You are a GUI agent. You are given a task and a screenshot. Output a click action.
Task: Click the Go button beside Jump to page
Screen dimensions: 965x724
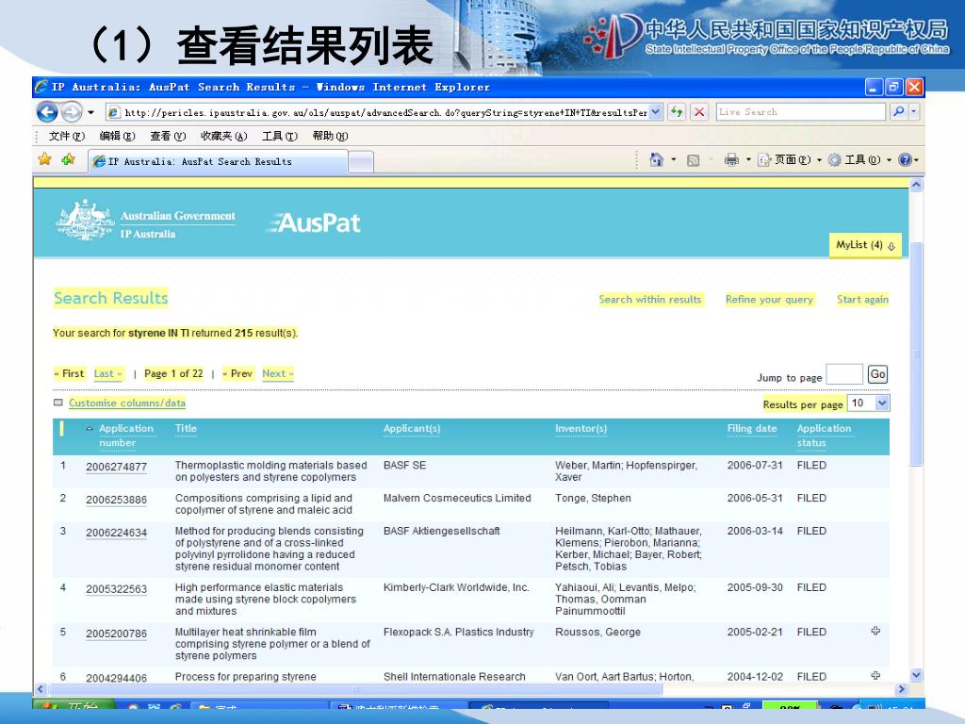click(x=877, y=374)
